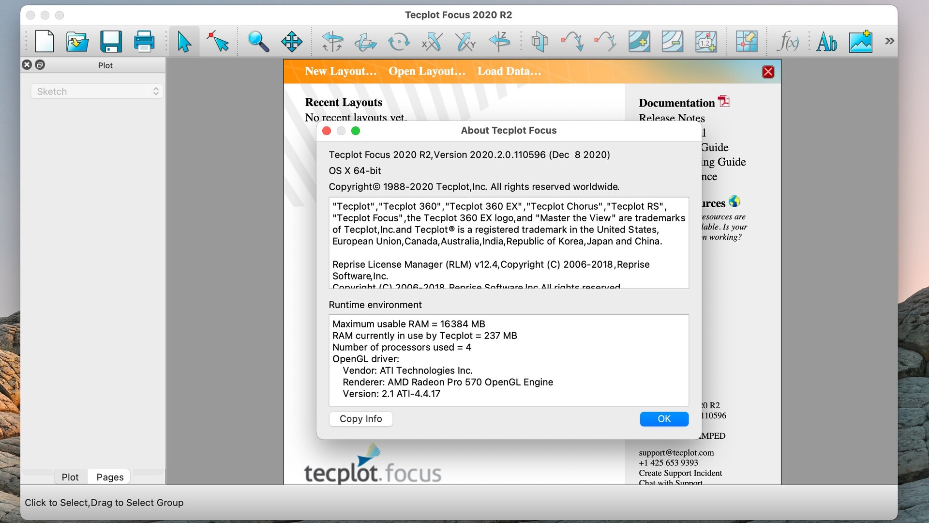Select the X-axis rotation tool
The width and height of the screenshot is (929, 523).
432,41
